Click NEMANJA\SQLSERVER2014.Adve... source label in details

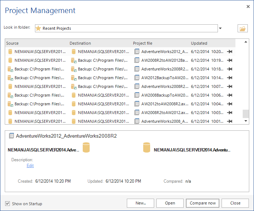pyautogui.click(x=43, y=150)
